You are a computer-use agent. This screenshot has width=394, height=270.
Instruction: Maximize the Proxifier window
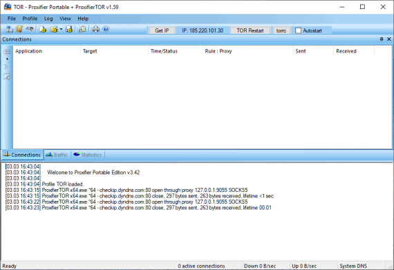[x=362, y=7]
